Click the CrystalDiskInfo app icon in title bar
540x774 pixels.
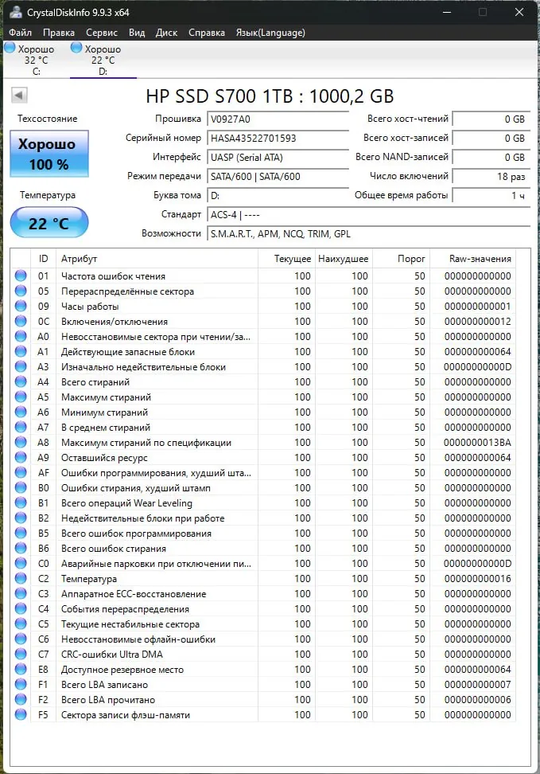(x=16, y=12)
